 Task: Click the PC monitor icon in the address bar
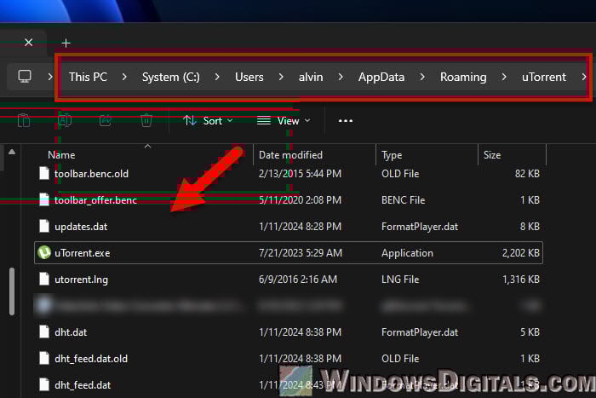(25, 77)
